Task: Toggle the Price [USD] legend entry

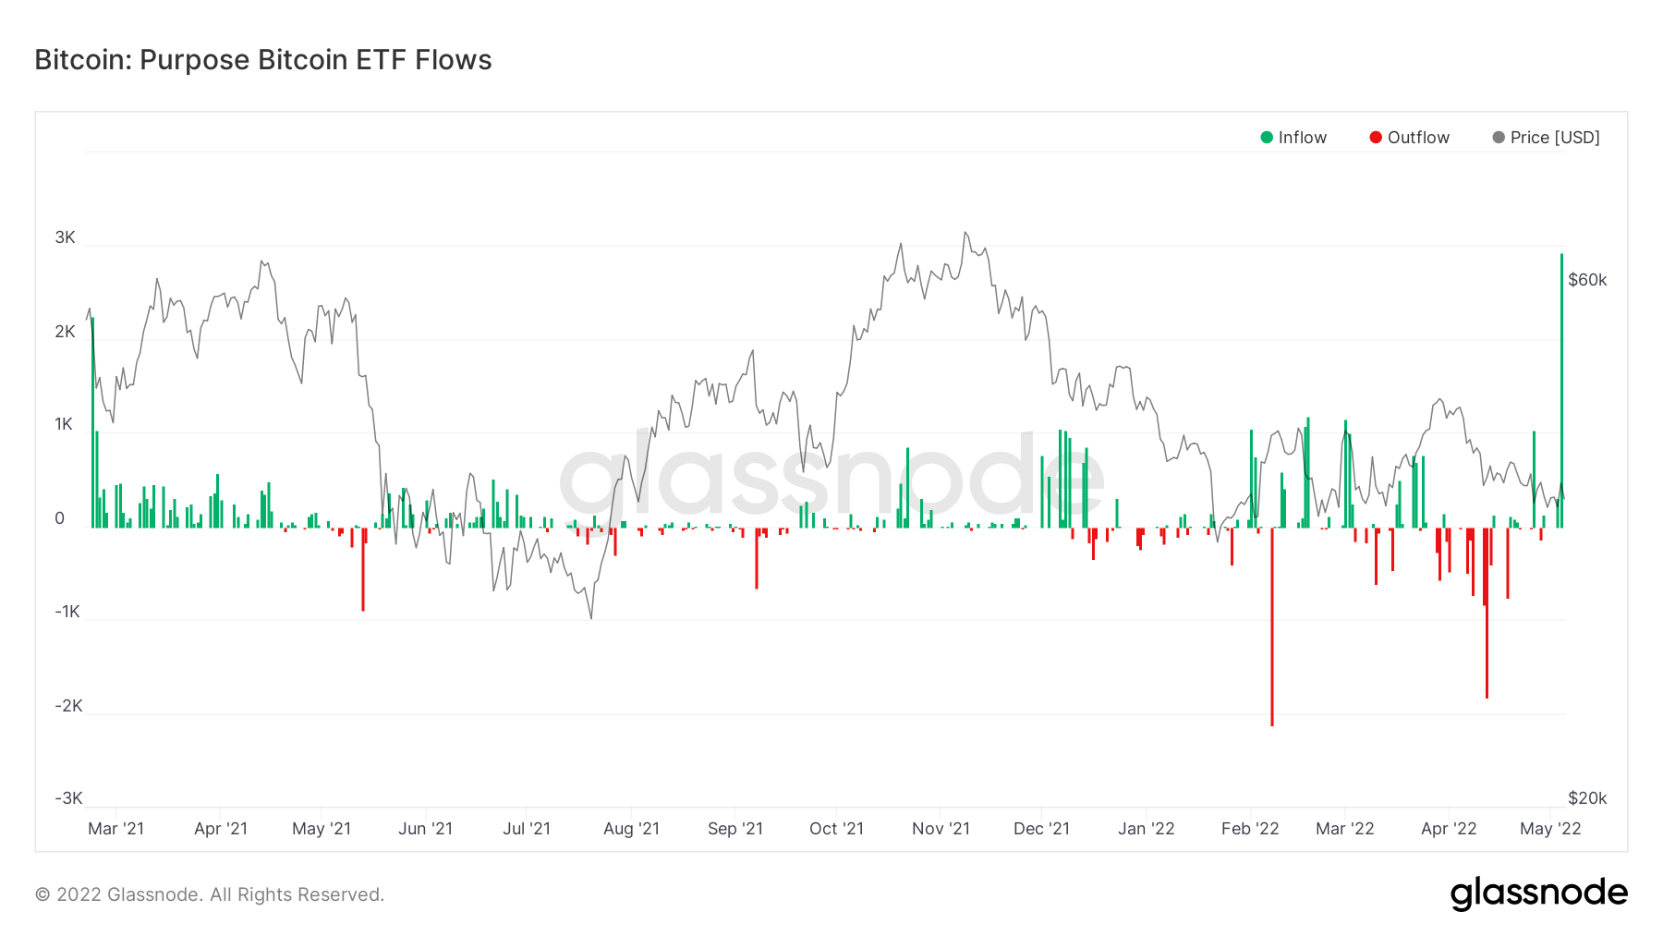Action: coord(1547,138)
